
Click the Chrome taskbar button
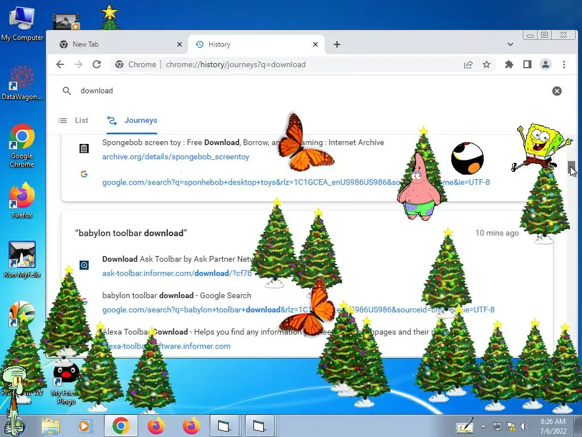coord(120,426)
